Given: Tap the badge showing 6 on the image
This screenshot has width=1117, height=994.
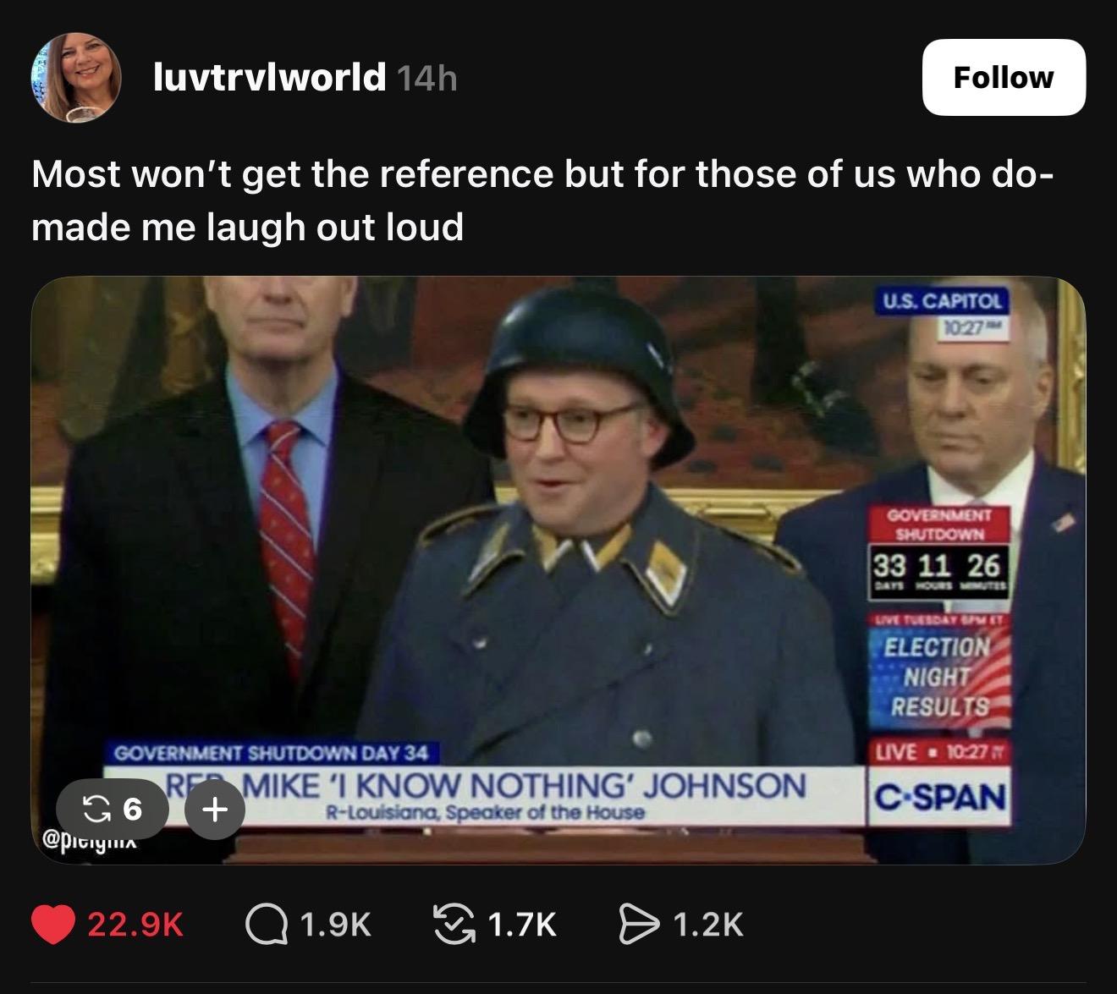Looking at the screenshot, I should tap(112, 810).
